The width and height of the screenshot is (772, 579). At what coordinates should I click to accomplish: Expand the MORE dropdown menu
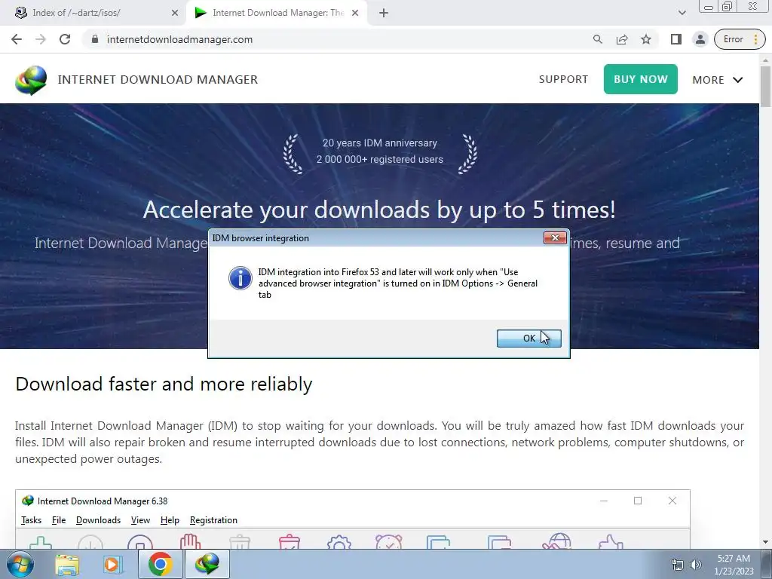[x=718, y=80]
